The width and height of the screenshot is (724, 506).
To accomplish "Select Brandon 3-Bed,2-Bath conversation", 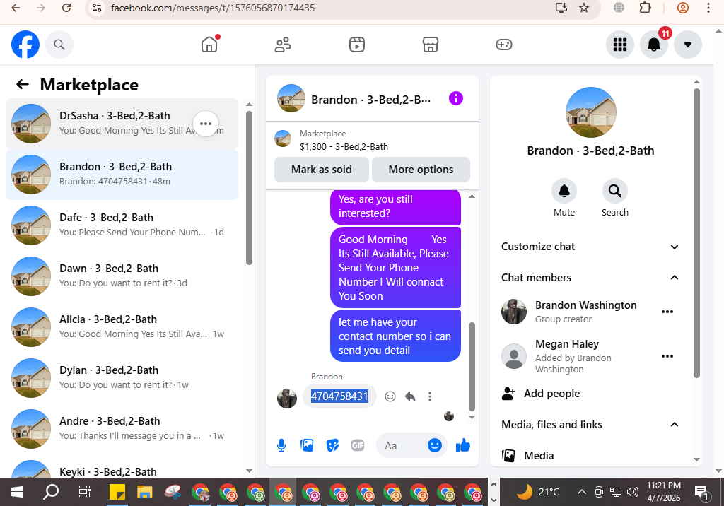I will (x=122, y=175).
